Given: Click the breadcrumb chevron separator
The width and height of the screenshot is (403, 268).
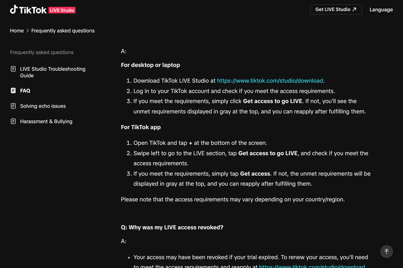Looking at the screenshot, I should 28,30.
